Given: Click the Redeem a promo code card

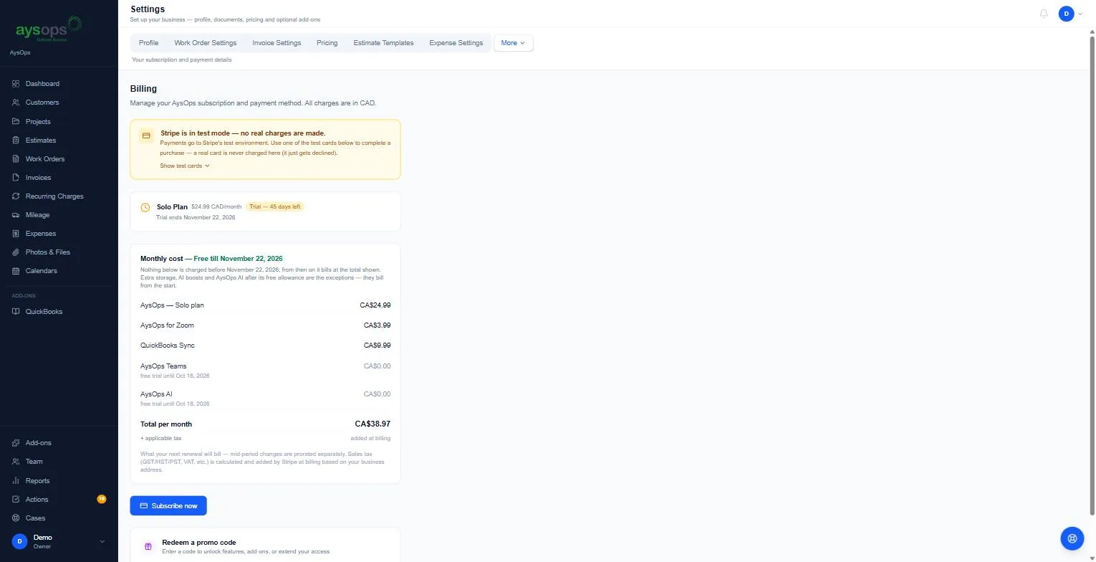Looking at the screenshot, I should [265, 547].
